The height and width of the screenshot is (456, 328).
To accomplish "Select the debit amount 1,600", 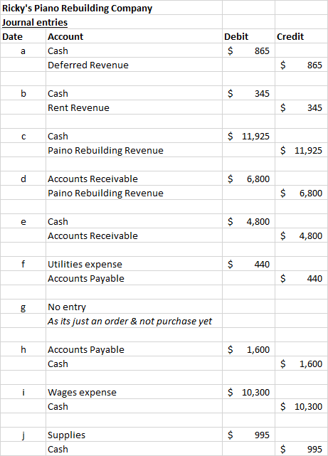I will coord(248,349).
